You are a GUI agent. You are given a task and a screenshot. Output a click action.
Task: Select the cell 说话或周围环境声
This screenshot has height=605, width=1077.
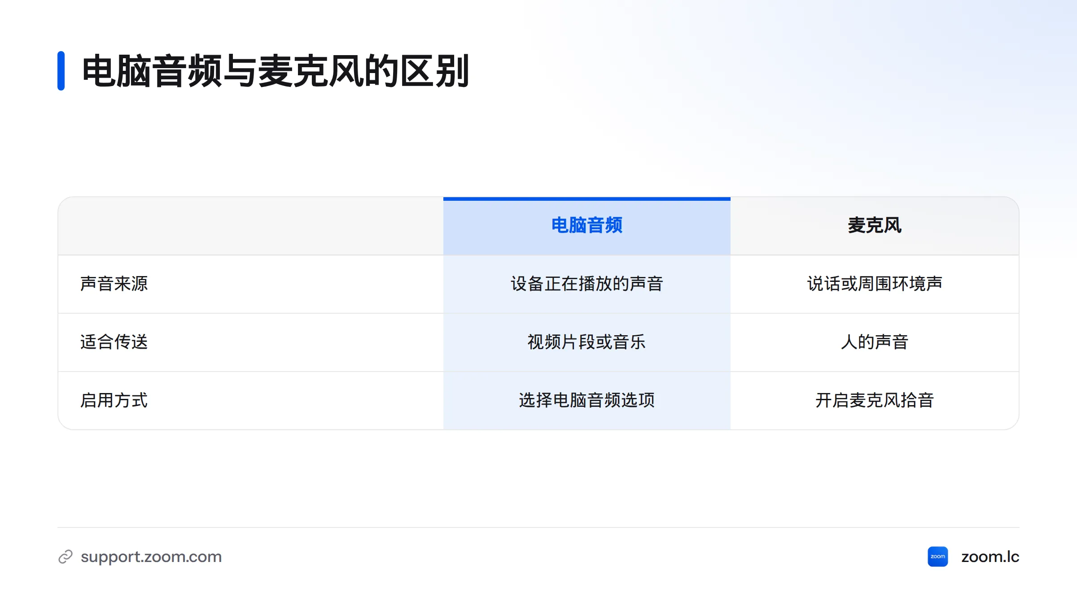pyautogui.click(x=875, y=284)
